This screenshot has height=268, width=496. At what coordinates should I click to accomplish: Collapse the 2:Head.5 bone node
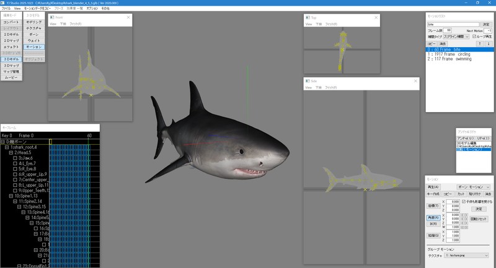coord(11,152)
